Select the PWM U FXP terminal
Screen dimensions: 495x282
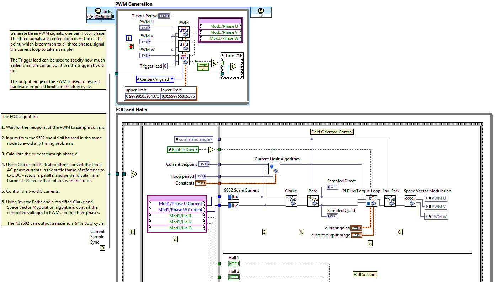pos(145,28)
